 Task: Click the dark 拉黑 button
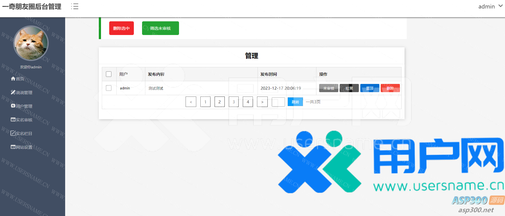coord(349,88)
